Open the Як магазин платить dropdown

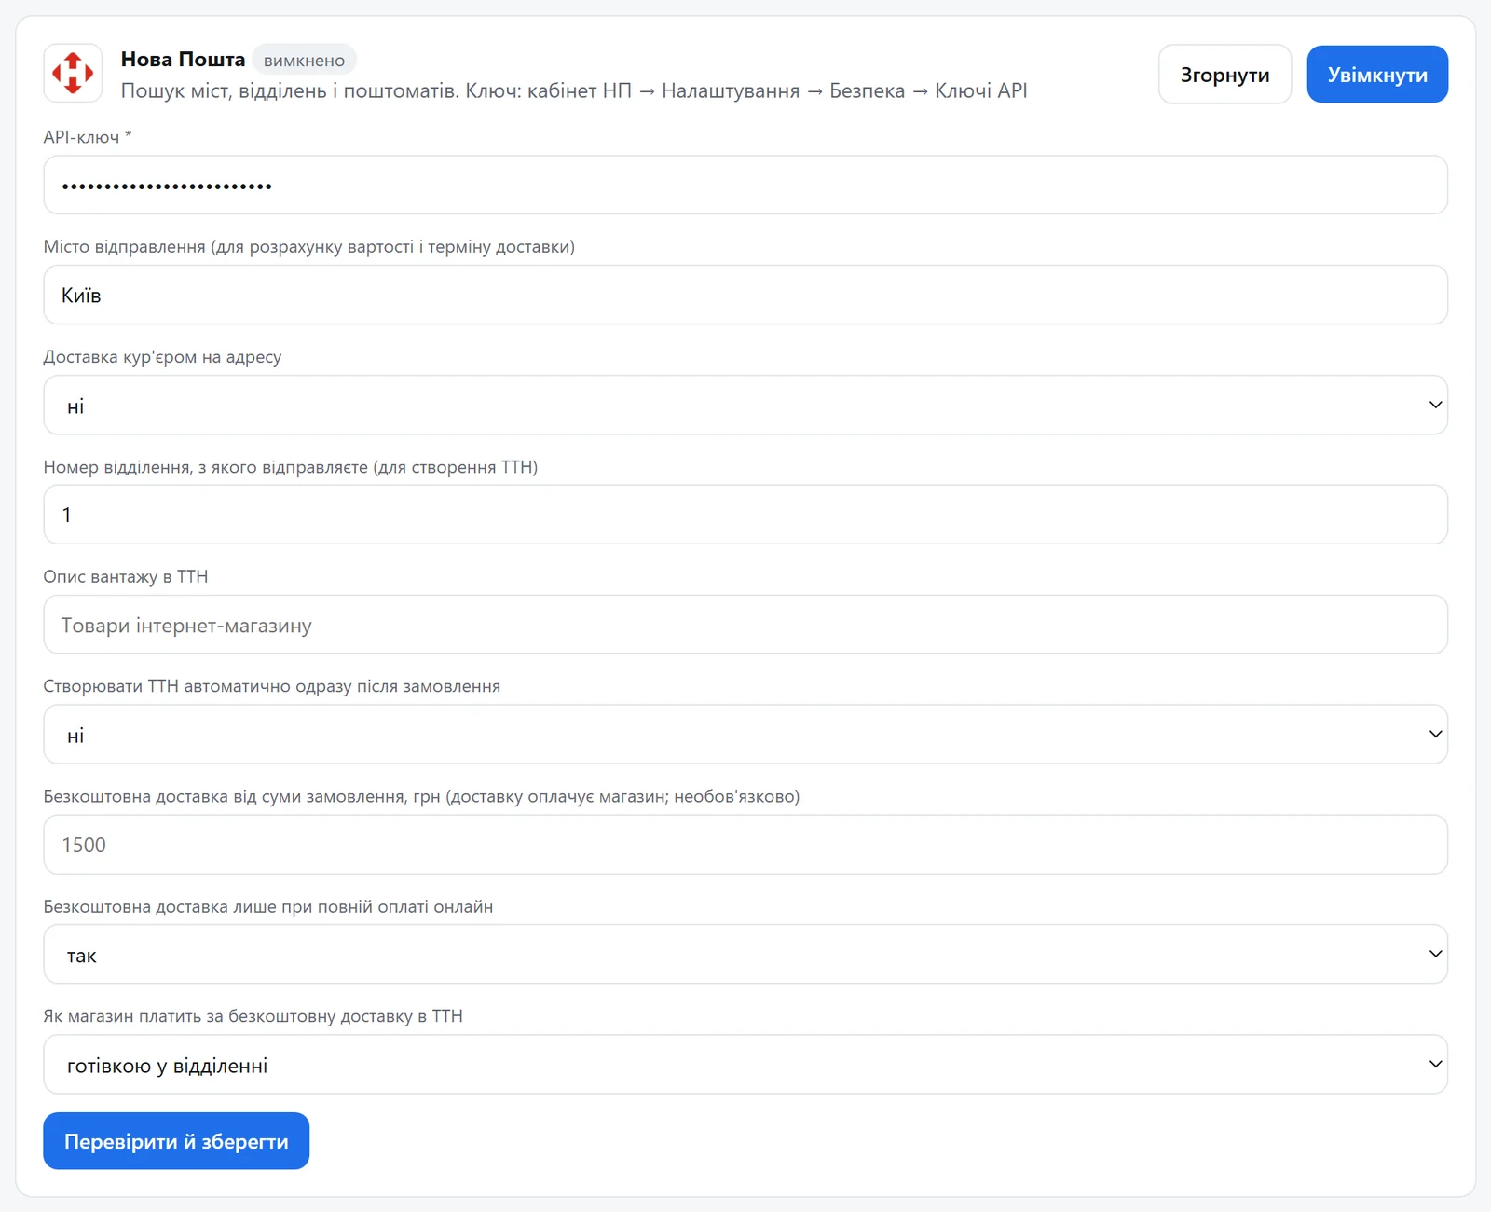[745, 1065]
